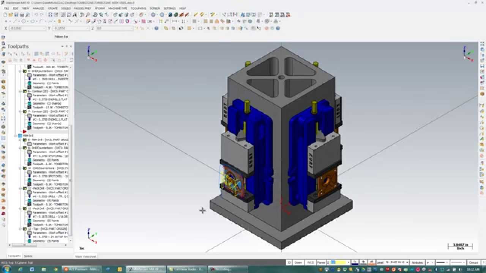The height and width of the screenshot is (273, 486).
Task: Click the WCS button in status bar
Action: coord(310,262)
